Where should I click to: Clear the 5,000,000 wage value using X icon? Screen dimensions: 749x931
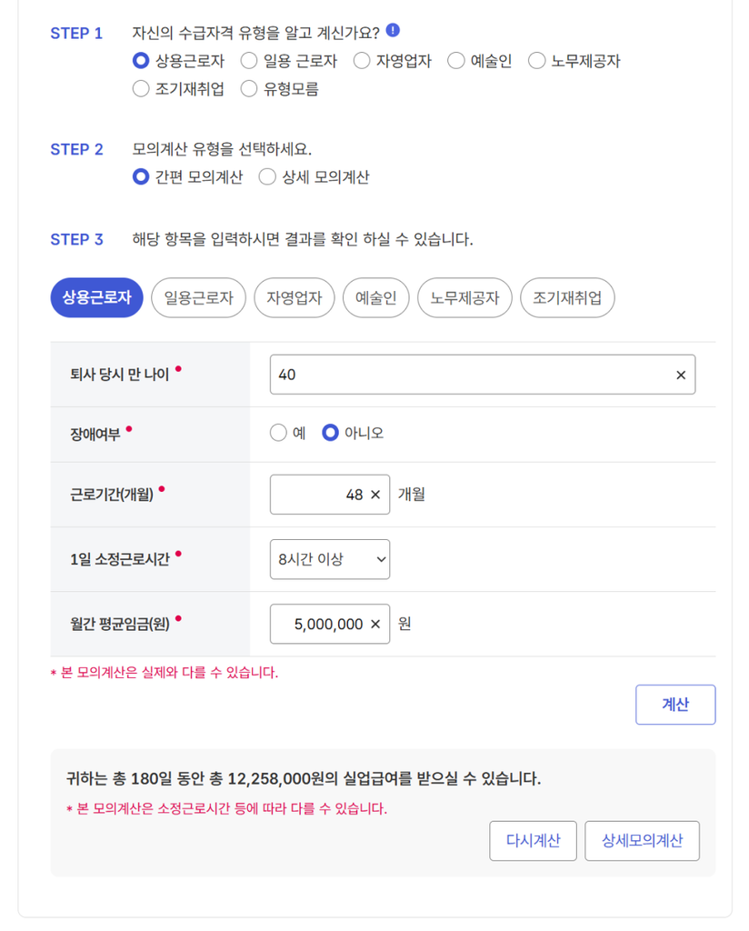tap(375, 624)
